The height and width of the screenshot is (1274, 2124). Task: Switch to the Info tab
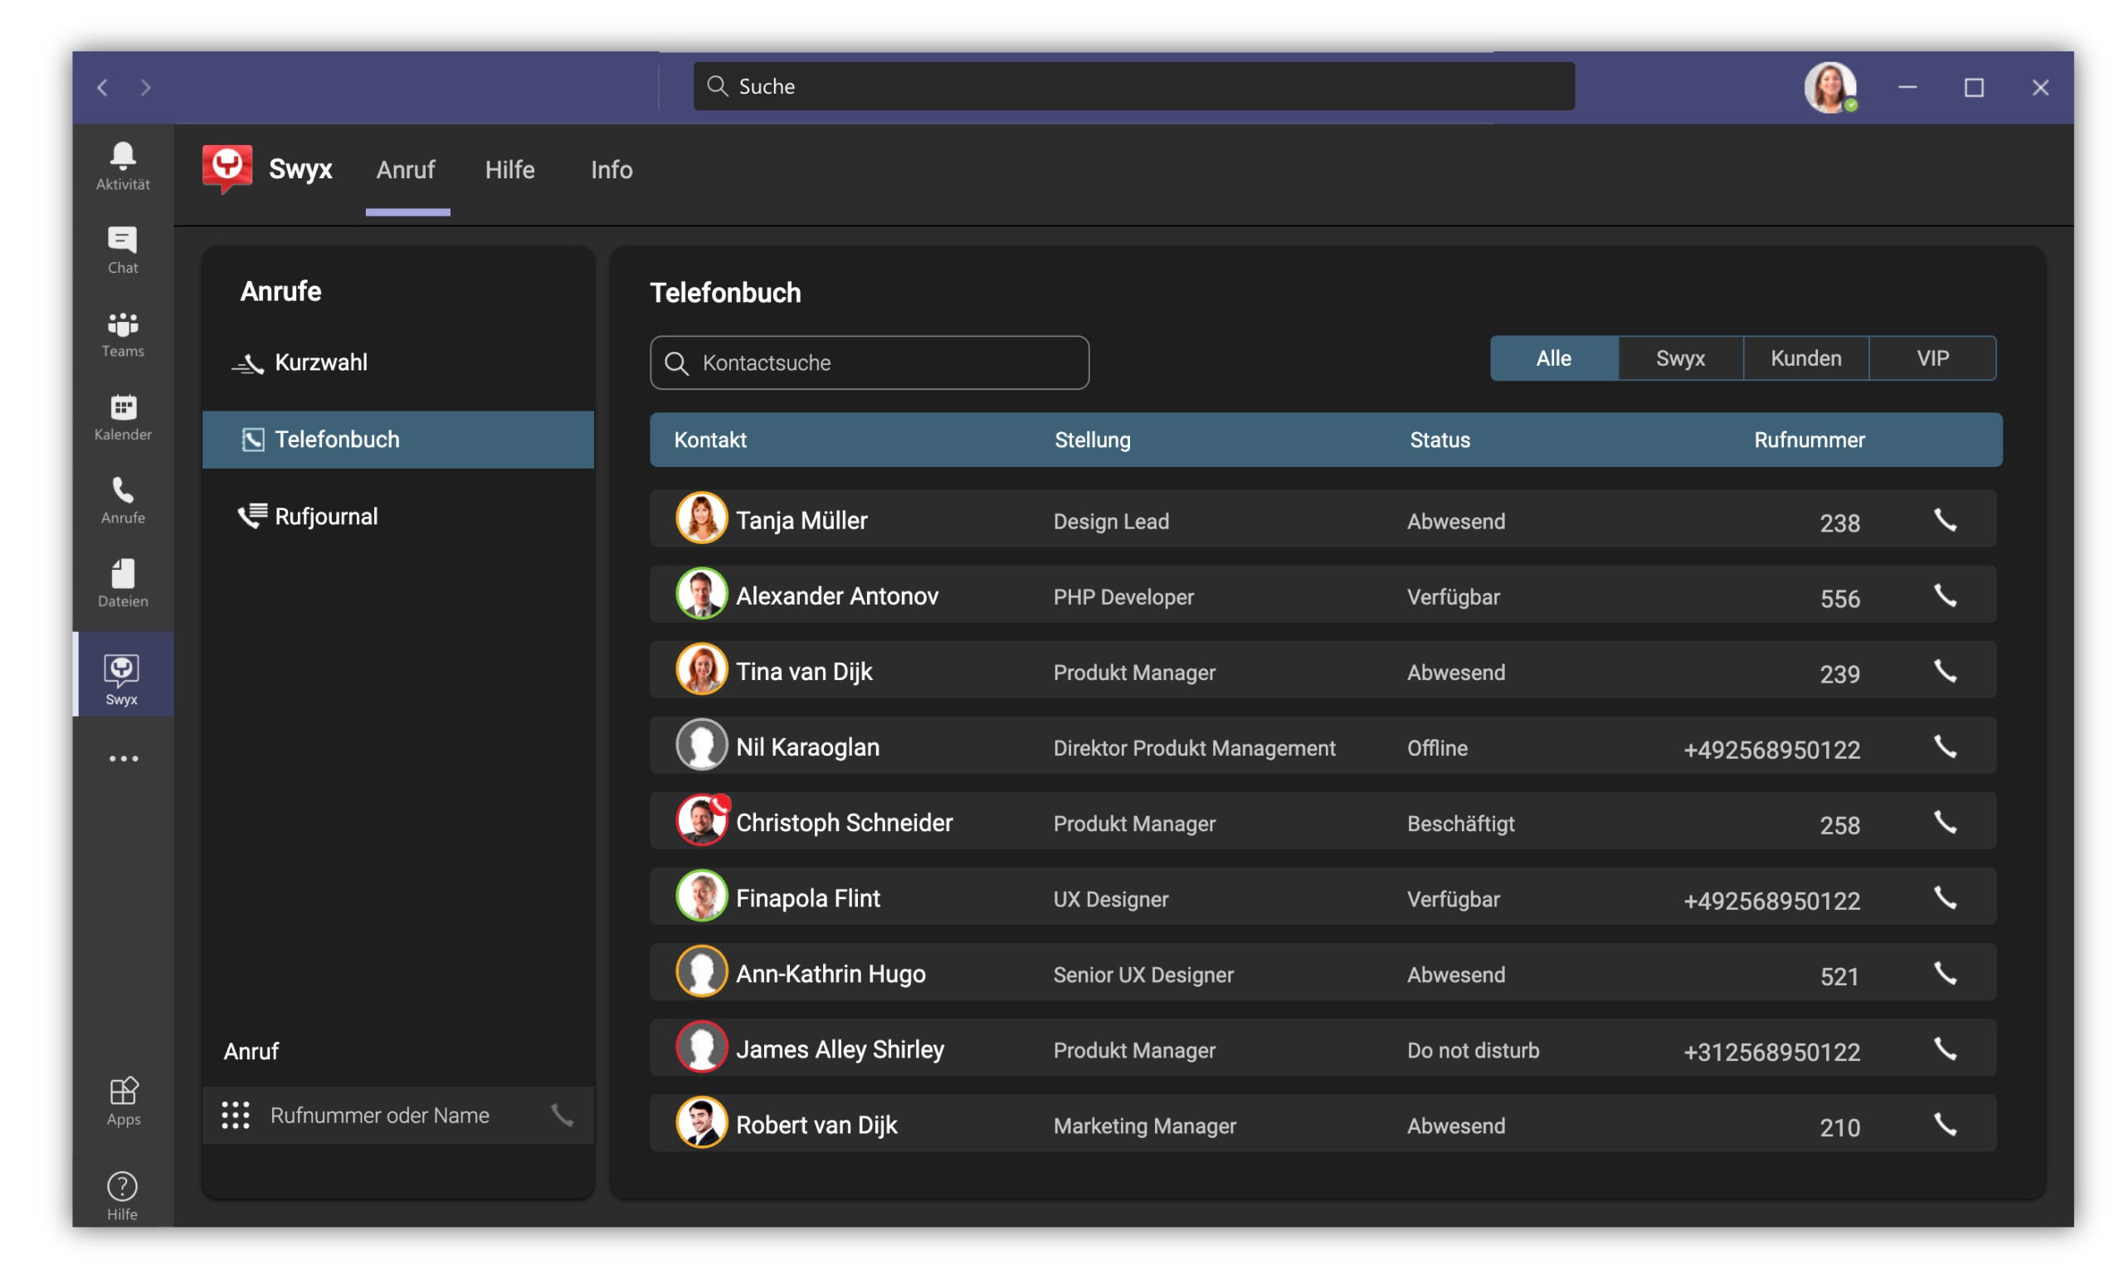[x=611, y=170]
